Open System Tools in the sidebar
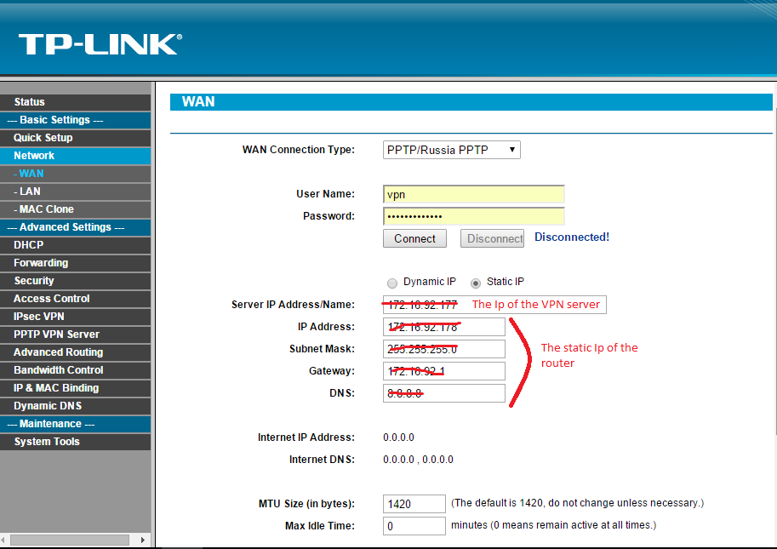 pyautogui.click(x=47, y=442)
